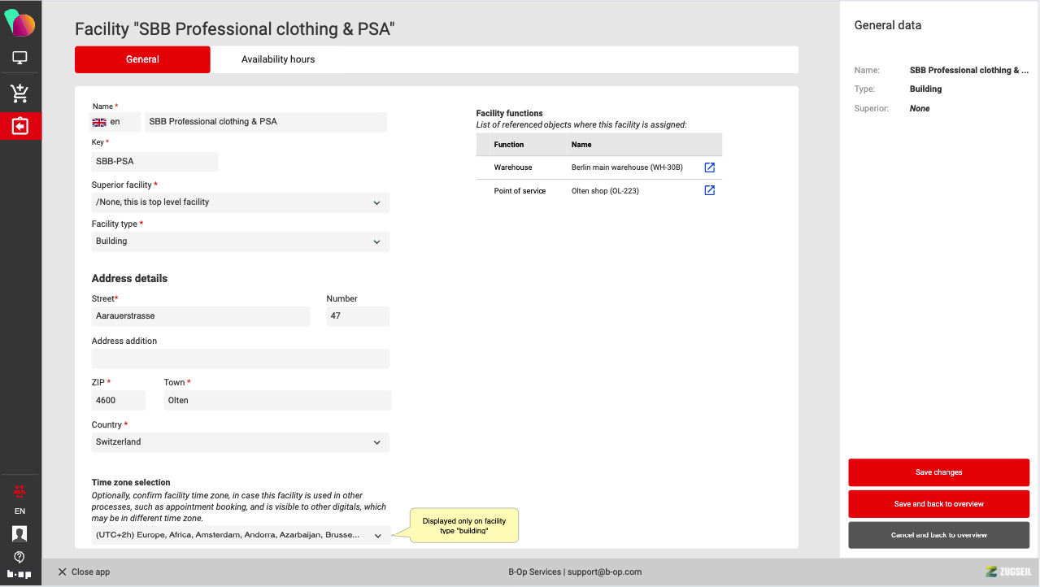This screenshot has height=587, width=1040.
Task: Click the Save changes button
Action: 938,472
